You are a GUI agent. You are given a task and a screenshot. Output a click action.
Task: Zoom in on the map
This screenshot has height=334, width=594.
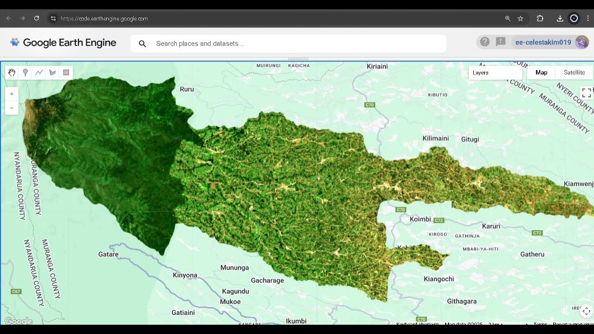click(x=12, y=94)
